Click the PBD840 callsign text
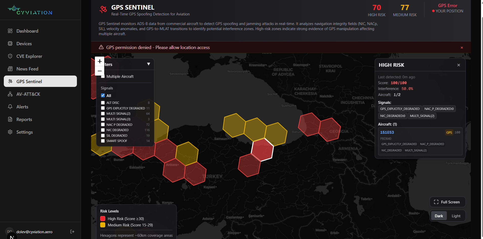This screenshot has height=239, width=483. pos(386,138)
